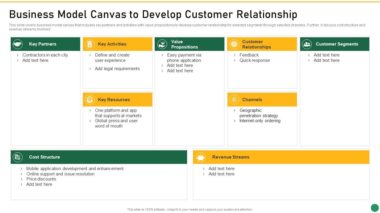Select the piggy bank icon in Revenue Streams
The height and width of the screenshot is (213, 380).
tap(200, 157)
